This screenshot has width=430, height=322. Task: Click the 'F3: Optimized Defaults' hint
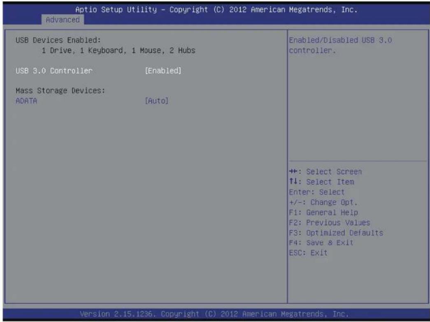coord(336,233)
